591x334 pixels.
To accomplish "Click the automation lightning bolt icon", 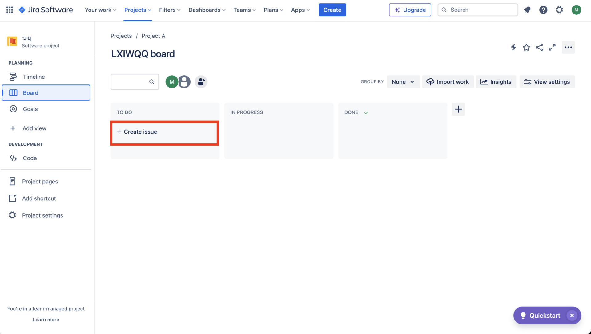I will 513,47.
